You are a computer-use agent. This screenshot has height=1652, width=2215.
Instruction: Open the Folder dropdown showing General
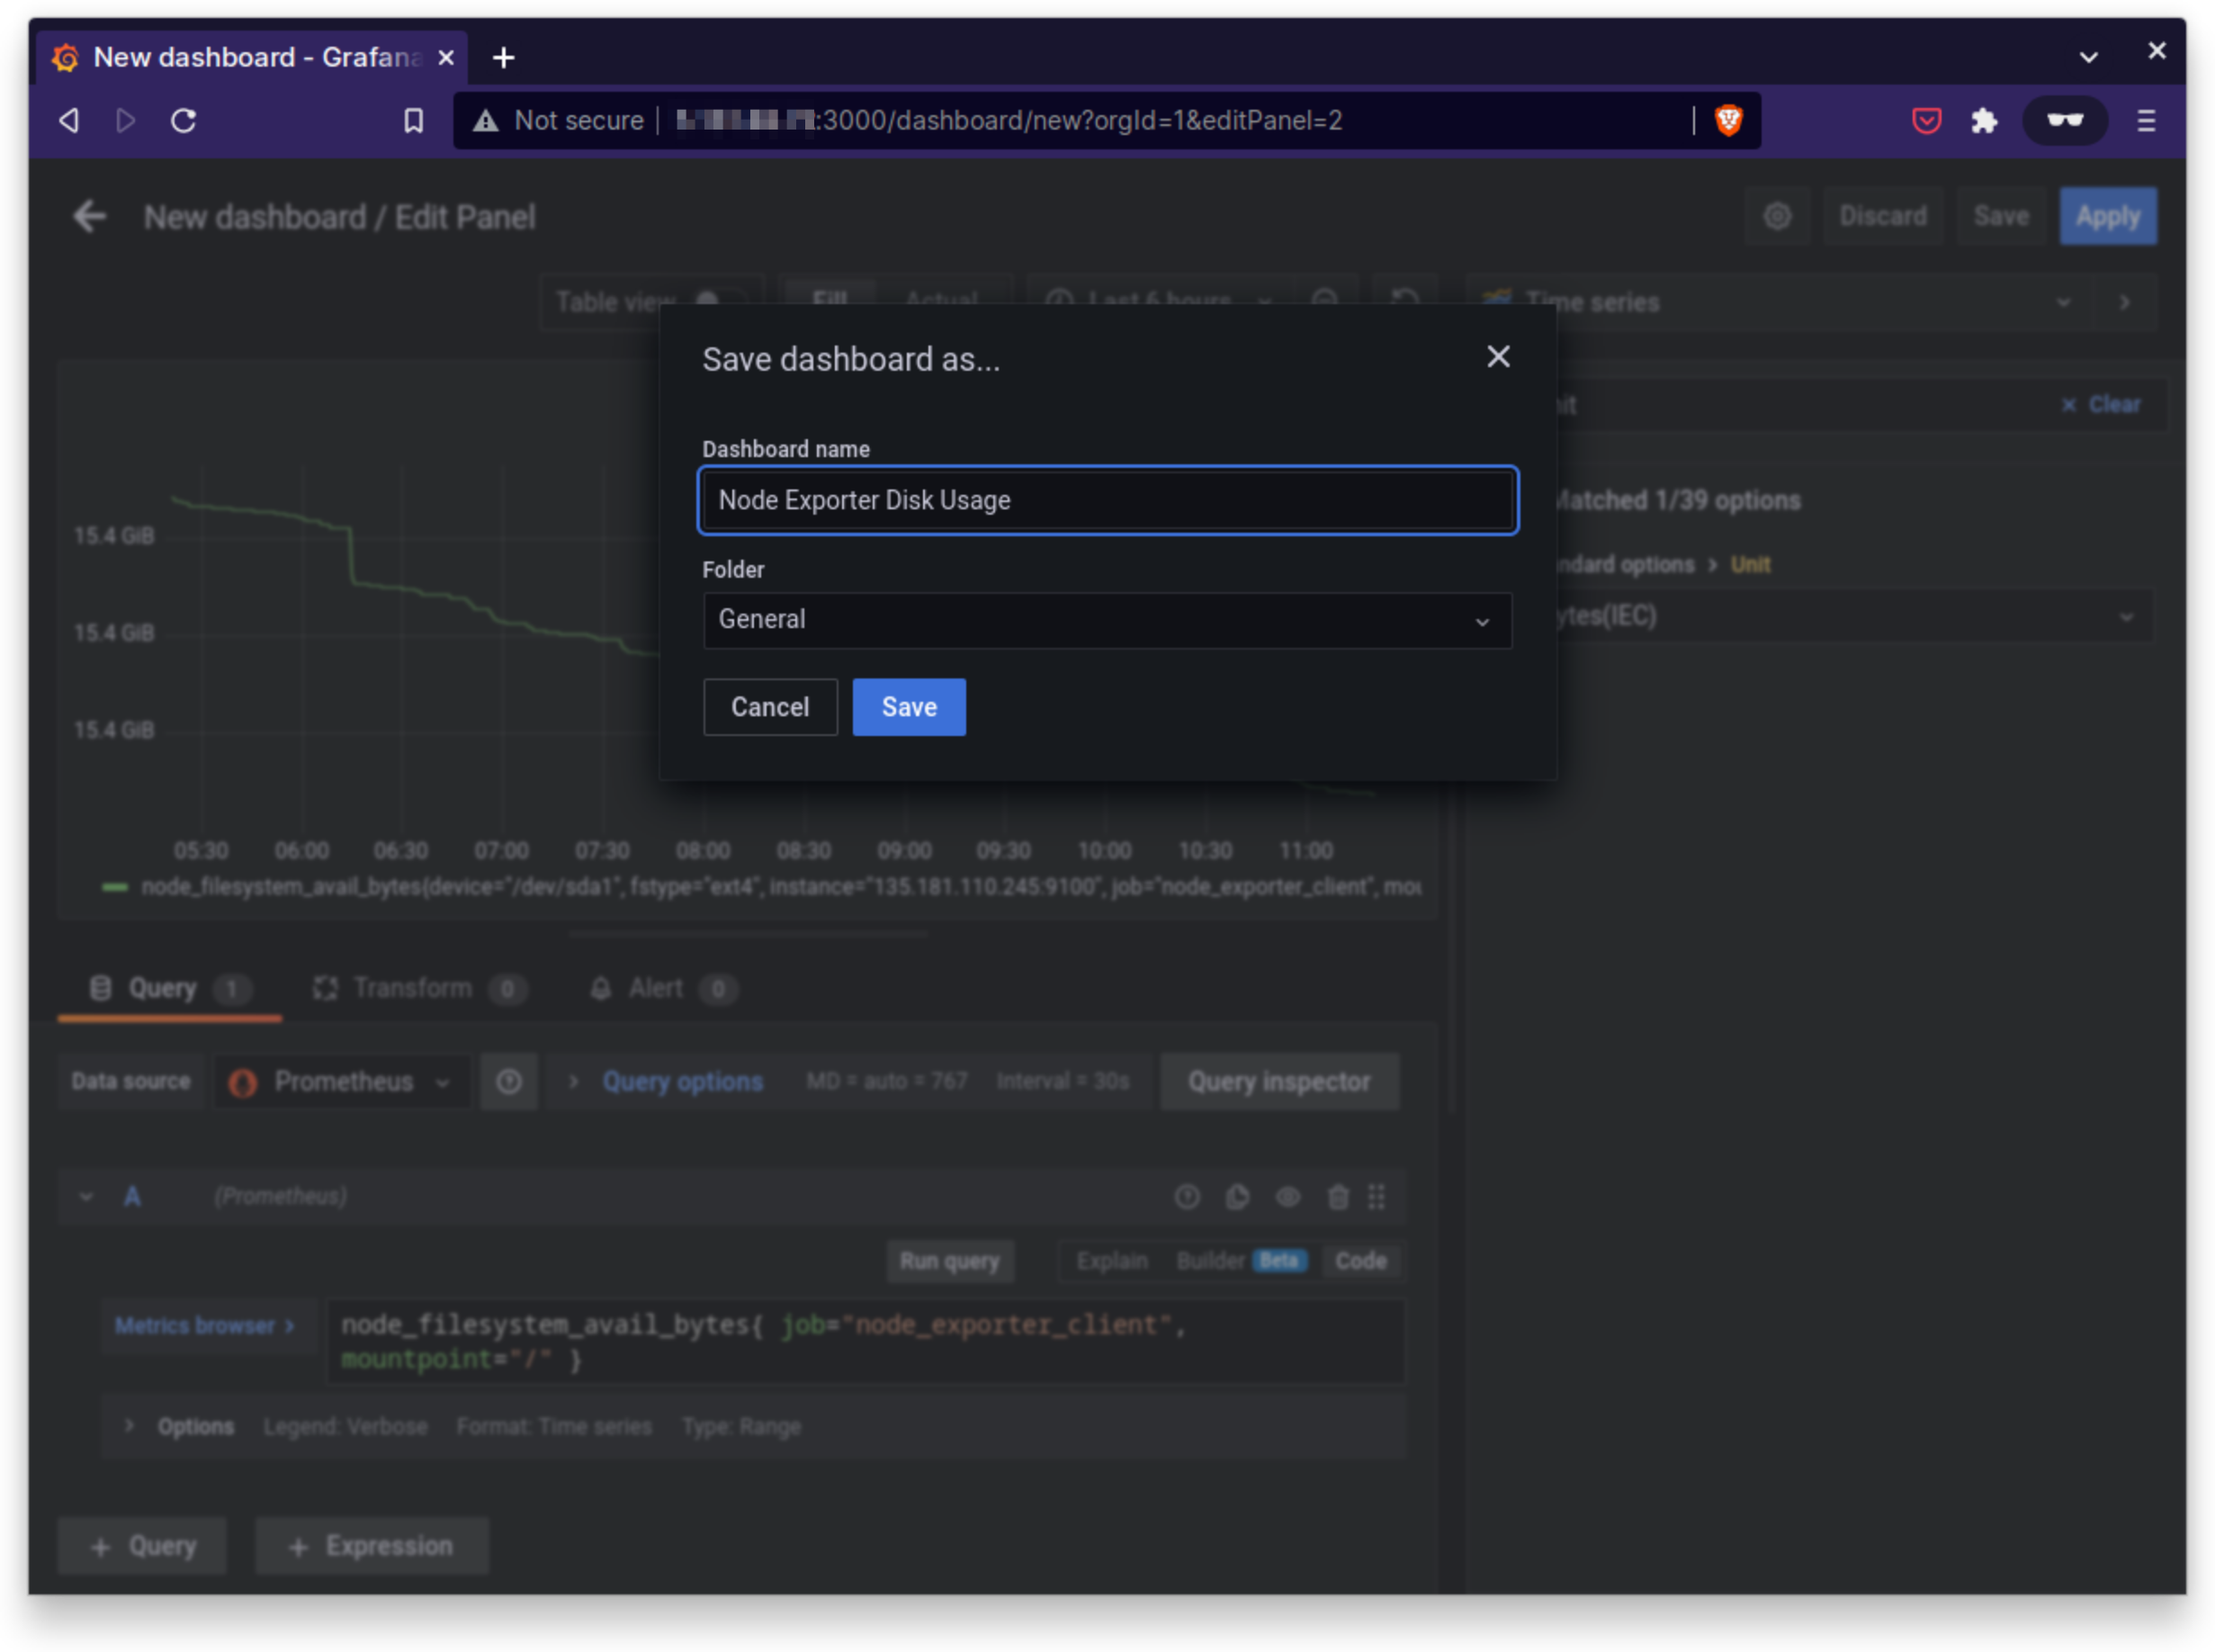pos(1107,620)
